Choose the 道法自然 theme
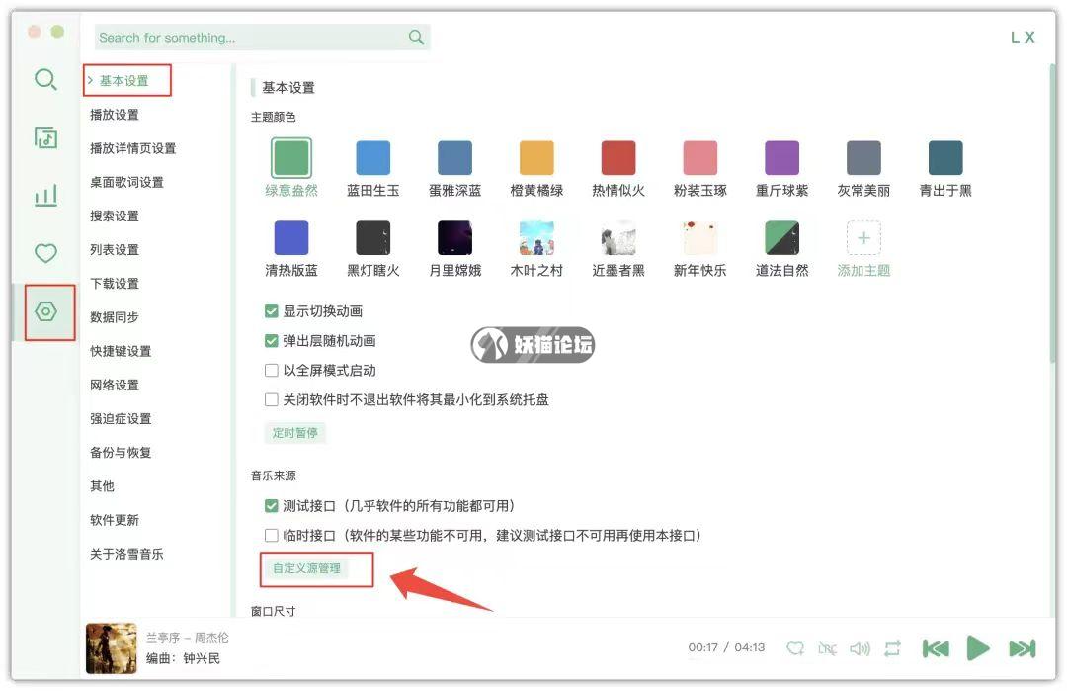Image resolution: width=1067 pixels, height=691 pixels. (x=781, y=238)
